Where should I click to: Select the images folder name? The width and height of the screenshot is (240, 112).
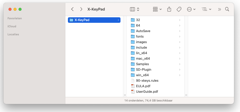tap(141, 42)
